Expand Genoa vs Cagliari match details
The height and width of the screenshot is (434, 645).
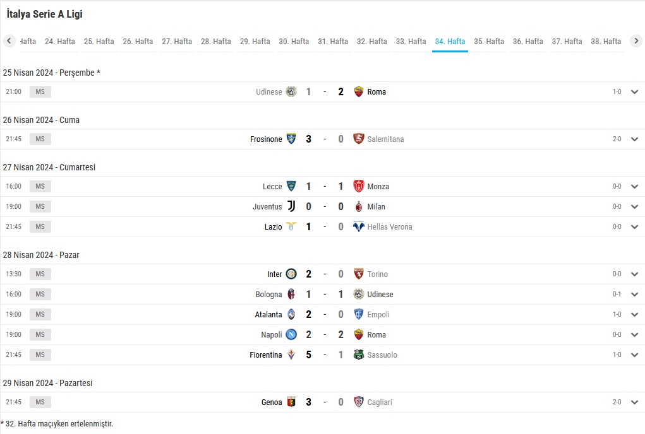pyautogui.click(x=635, y=402)
